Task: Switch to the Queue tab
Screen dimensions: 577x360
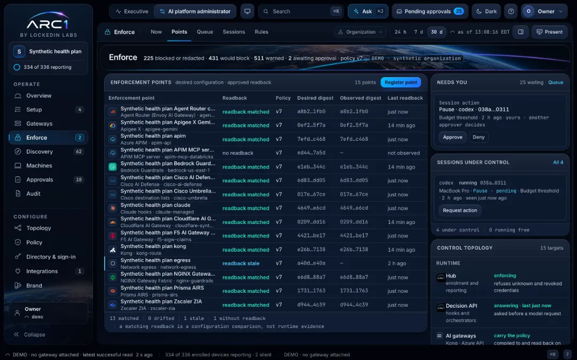Action: (205, 32)
